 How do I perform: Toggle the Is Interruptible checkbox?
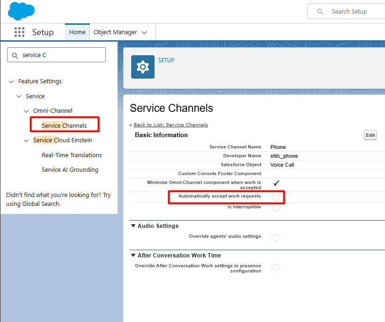(275, 208)
